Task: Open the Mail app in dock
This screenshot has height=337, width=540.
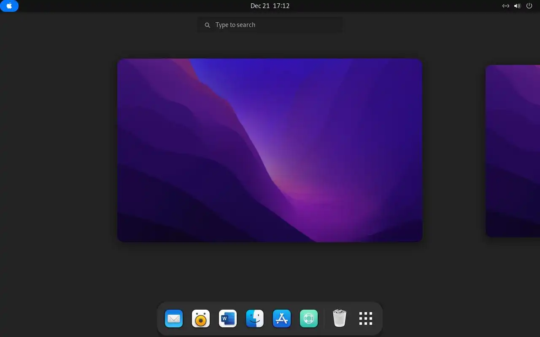Action: pos(174,318)
